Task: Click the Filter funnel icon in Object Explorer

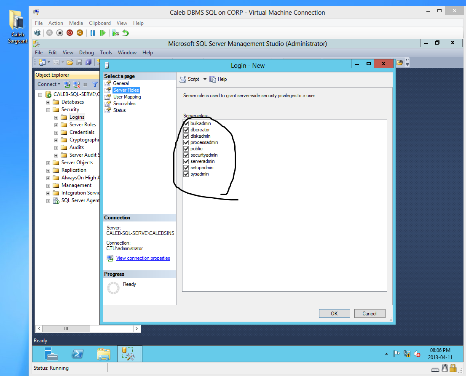Action: (x=95, y=84)
